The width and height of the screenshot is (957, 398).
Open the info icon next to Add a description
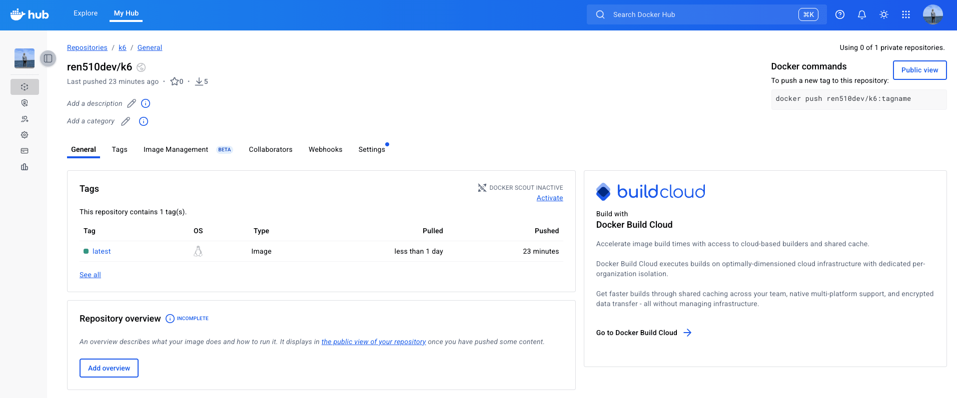coord(146,103)
